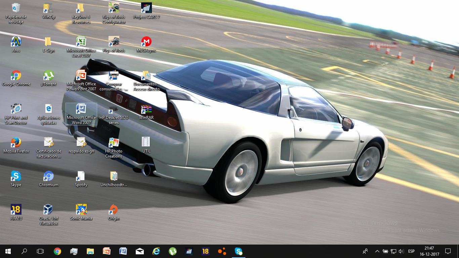Select Microsoft Office Word 2007 shortcut
Image resolution: width=459 pixels, height=258 pixels.
81,114
